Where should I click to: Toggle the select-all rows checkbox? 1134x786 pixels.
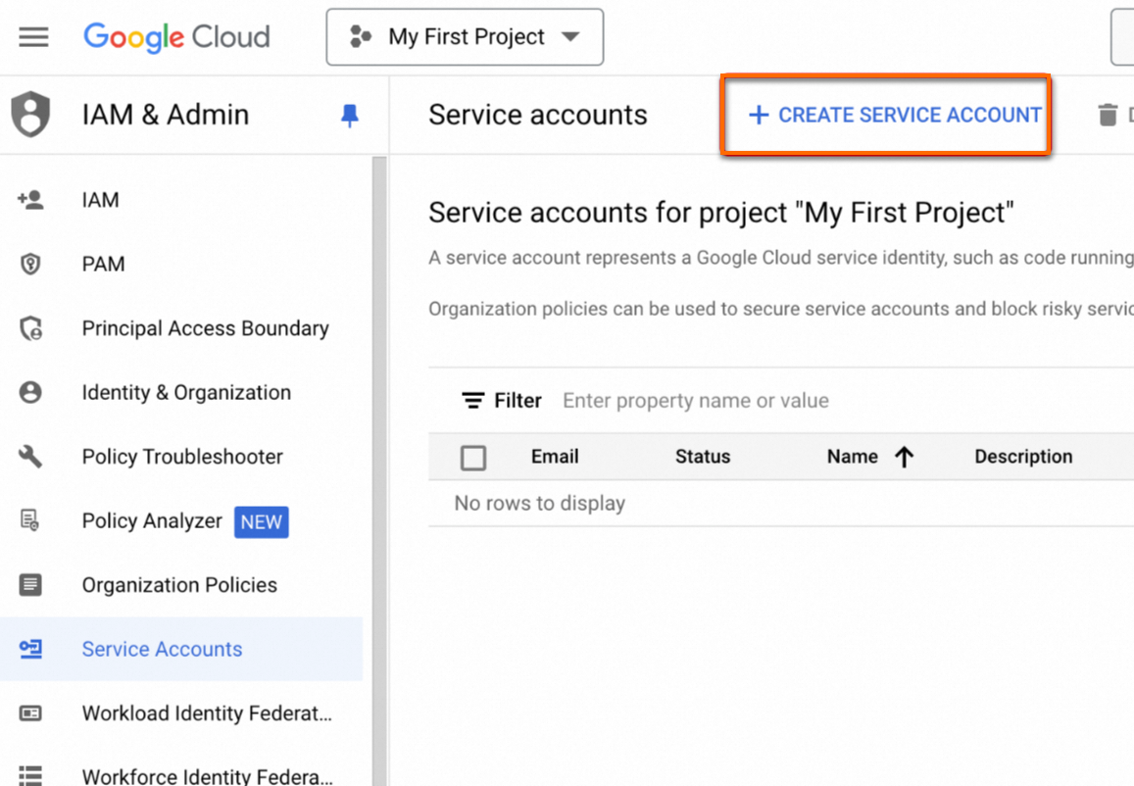pos(473,458)
